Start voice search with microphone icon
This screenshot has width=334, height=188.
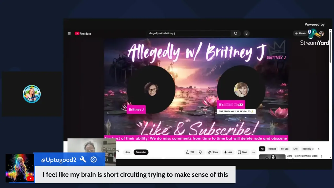pos(246,33)
